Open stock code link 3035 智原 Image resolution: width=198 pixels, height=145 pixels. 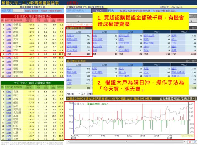pyautogui.click(x=9, y=51)
